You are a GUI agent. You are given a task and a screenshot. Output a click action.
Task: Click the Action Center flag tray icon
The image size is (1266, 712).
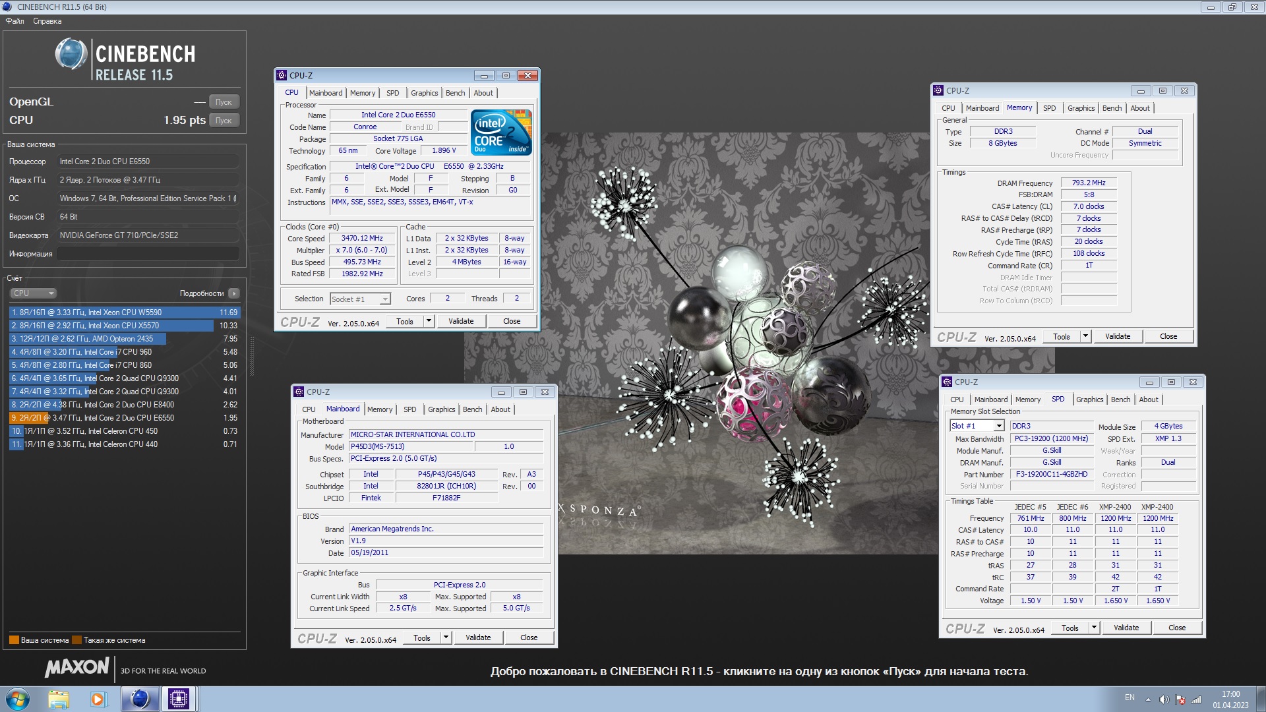coord(1180,699)
